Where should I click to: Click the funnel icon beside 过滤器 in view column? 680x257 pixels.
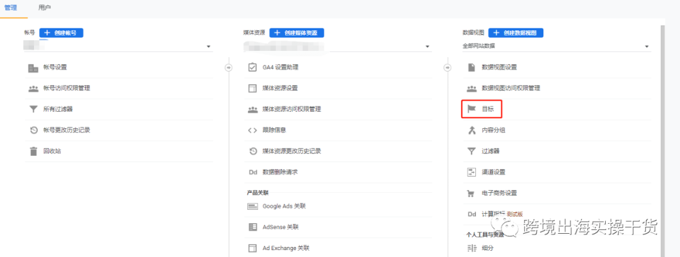pos(472,151)
